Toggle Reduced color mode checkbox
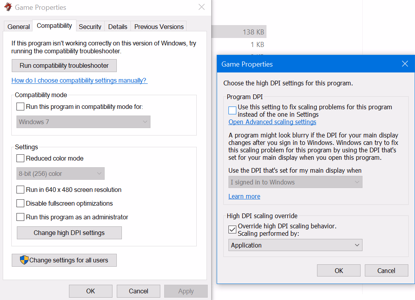 tap(20, 158)
